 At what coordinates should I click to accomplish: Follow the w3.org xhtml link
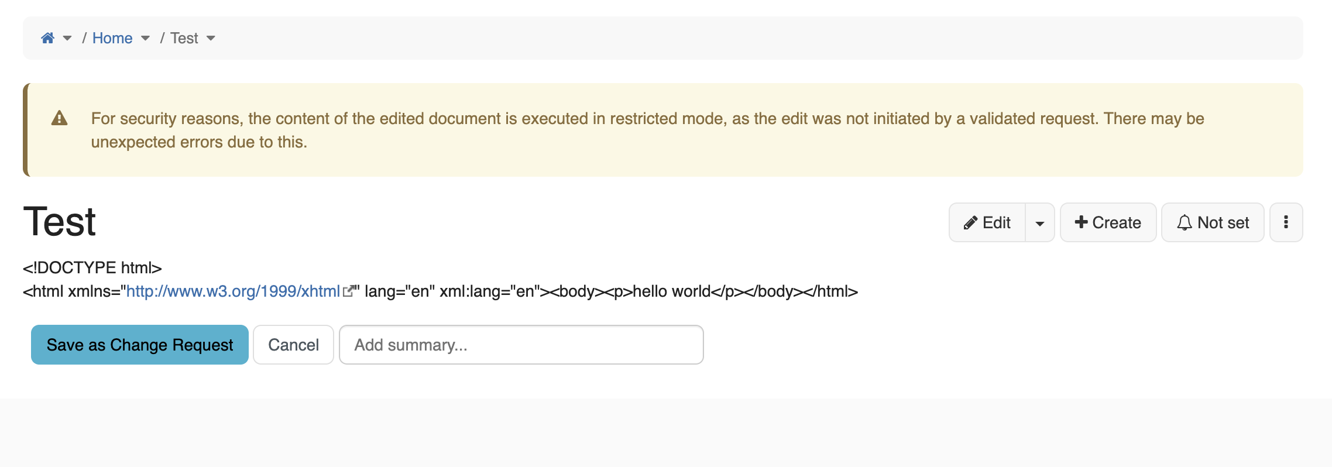[x=233, y=291]
